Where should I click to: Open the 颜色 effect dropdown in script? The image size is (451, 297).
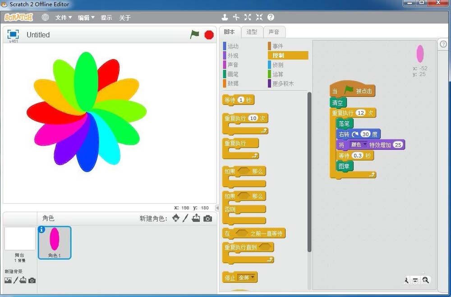(x=358, y=144)
